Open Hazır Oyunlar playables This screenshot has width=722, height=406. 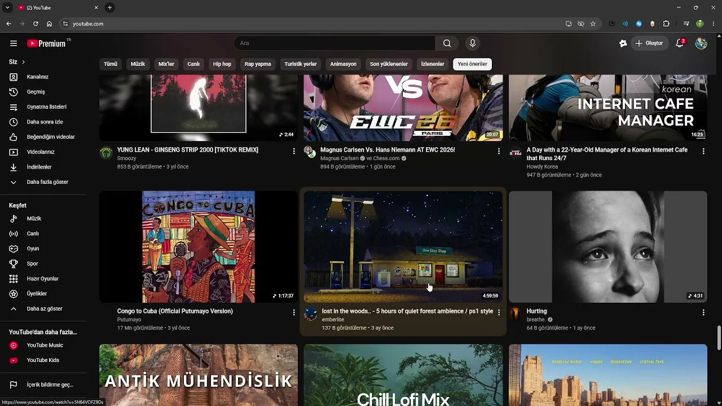pos(43,279)
